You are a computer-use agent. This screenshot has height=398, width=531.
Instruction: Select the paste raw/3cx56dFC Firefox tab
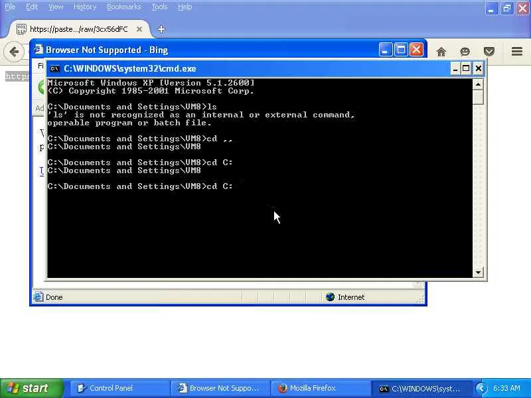(x=78, y=29)
